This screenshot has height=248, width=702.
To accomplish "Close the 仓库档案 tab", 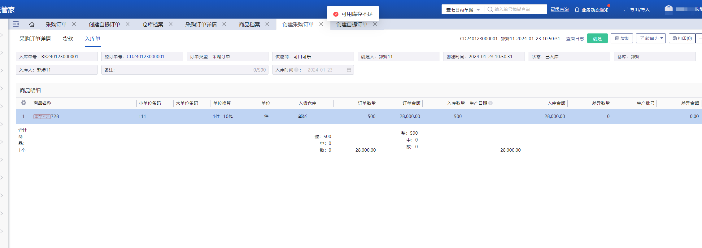I will tap(171, 24).
